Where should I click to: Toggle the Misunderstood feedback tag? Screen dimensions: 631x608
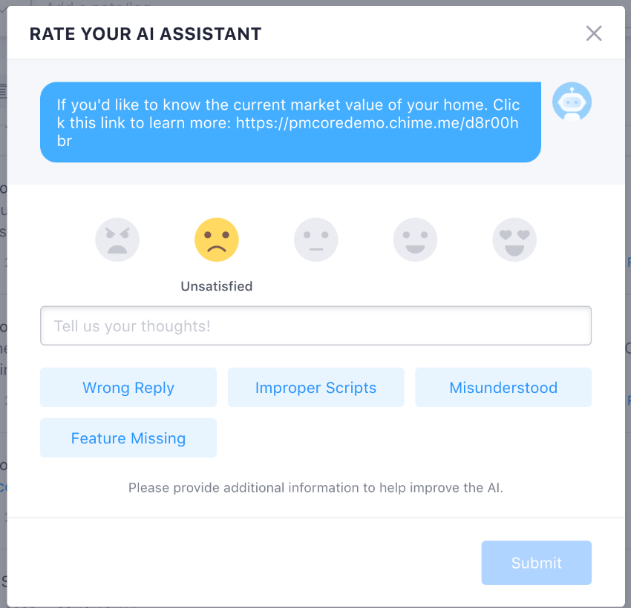(503, 387)
